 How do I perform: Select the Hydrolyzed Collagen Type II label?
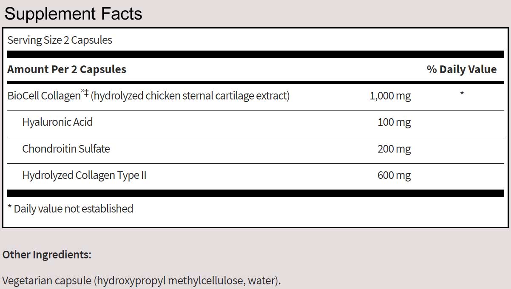click(x=84, y=175)
